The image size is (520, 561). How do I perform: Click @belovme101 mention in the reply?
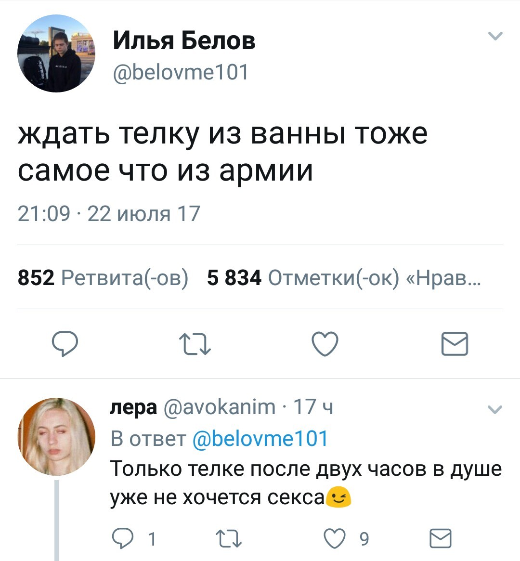(x=260, y=439)
